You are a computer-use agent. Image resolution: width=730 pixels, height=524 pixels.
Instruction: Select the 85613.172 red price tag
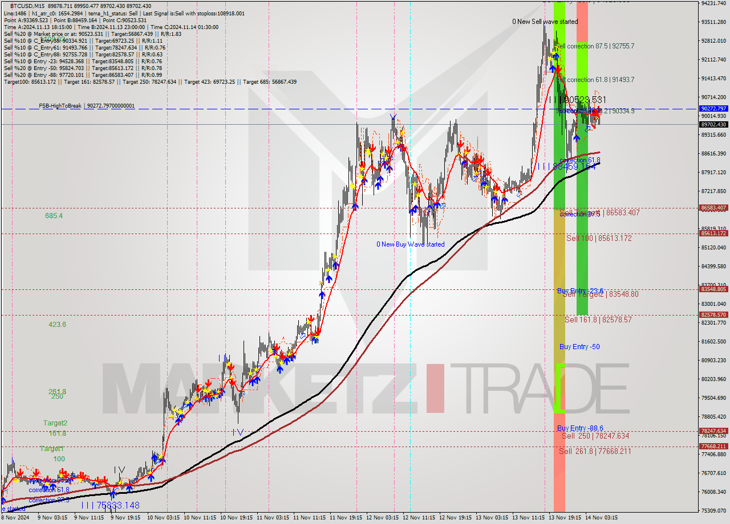713,234
